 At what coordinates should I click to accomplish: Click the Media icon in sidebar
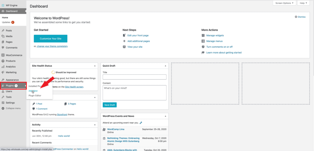(3, 36)
